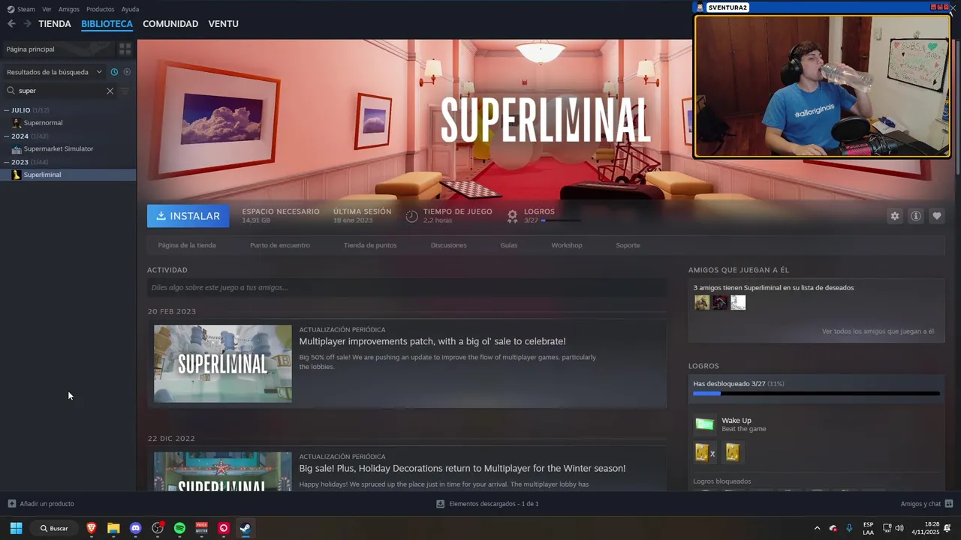Go to TIENDA tab
The height and width of the screenshot is (540, 961).
(x=55, y=24)
